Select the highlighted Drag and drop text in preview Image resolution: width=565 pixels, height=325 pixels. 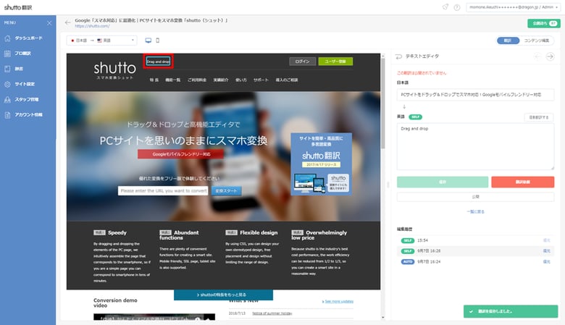(x=158, y=62)
